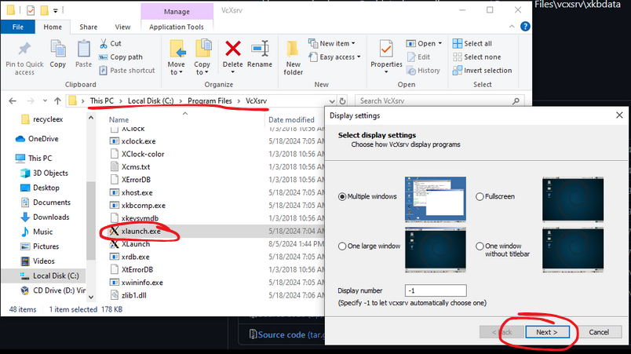Screen dimensions: 631x354
Task: Click the Manage contextual tab
Action: pos(177,12)
